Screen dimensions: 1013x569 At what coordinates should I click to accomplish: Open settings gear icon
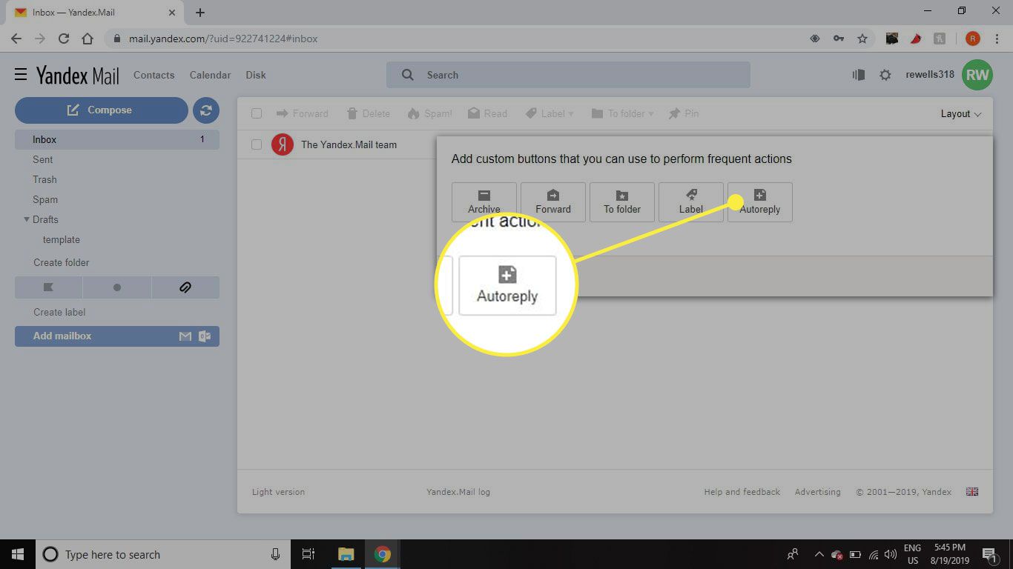(885, 75)
